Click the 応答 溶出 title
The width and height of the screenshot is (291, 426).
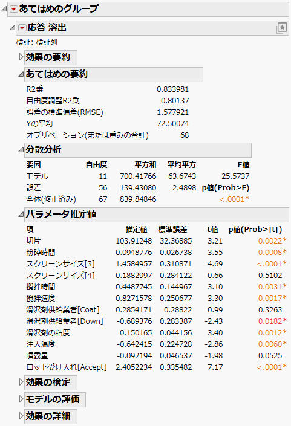pyautogui.click(x=47, y=28)
